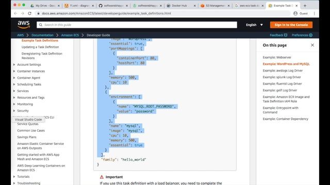
Task: Expand Container Agent in sidebar
Action: (14, 78)
